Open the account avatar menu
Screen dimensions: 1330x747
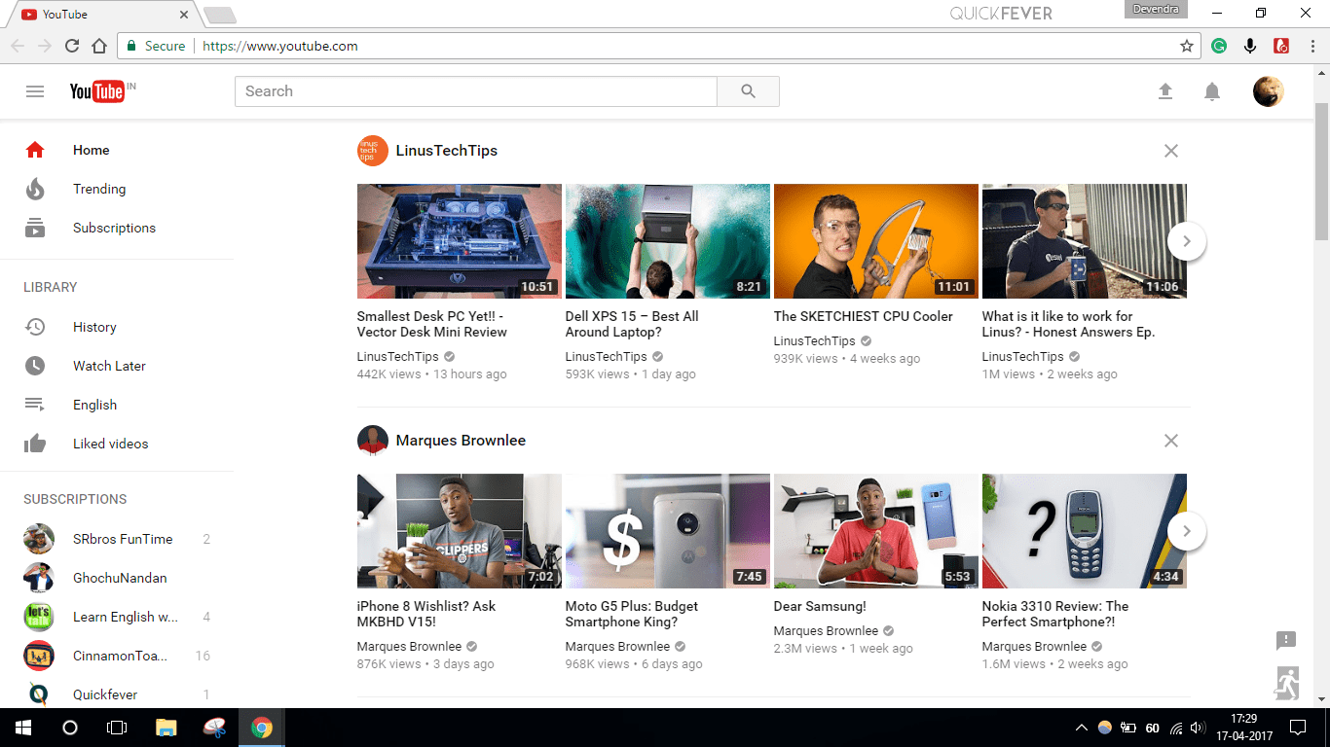1268,91
